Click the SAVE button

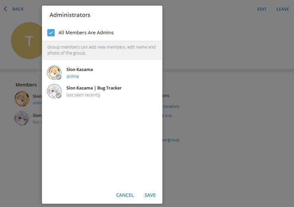pos(150,195)
